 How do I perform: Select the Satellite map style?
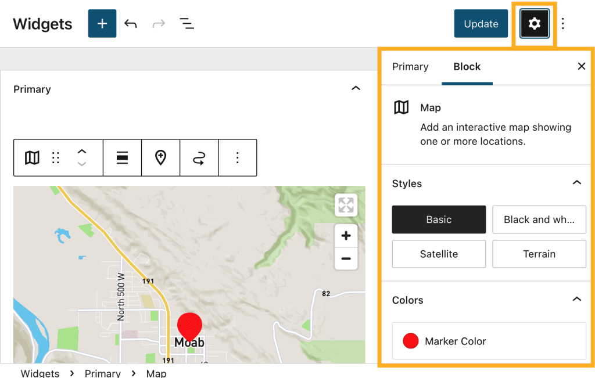tap(439, 254)
